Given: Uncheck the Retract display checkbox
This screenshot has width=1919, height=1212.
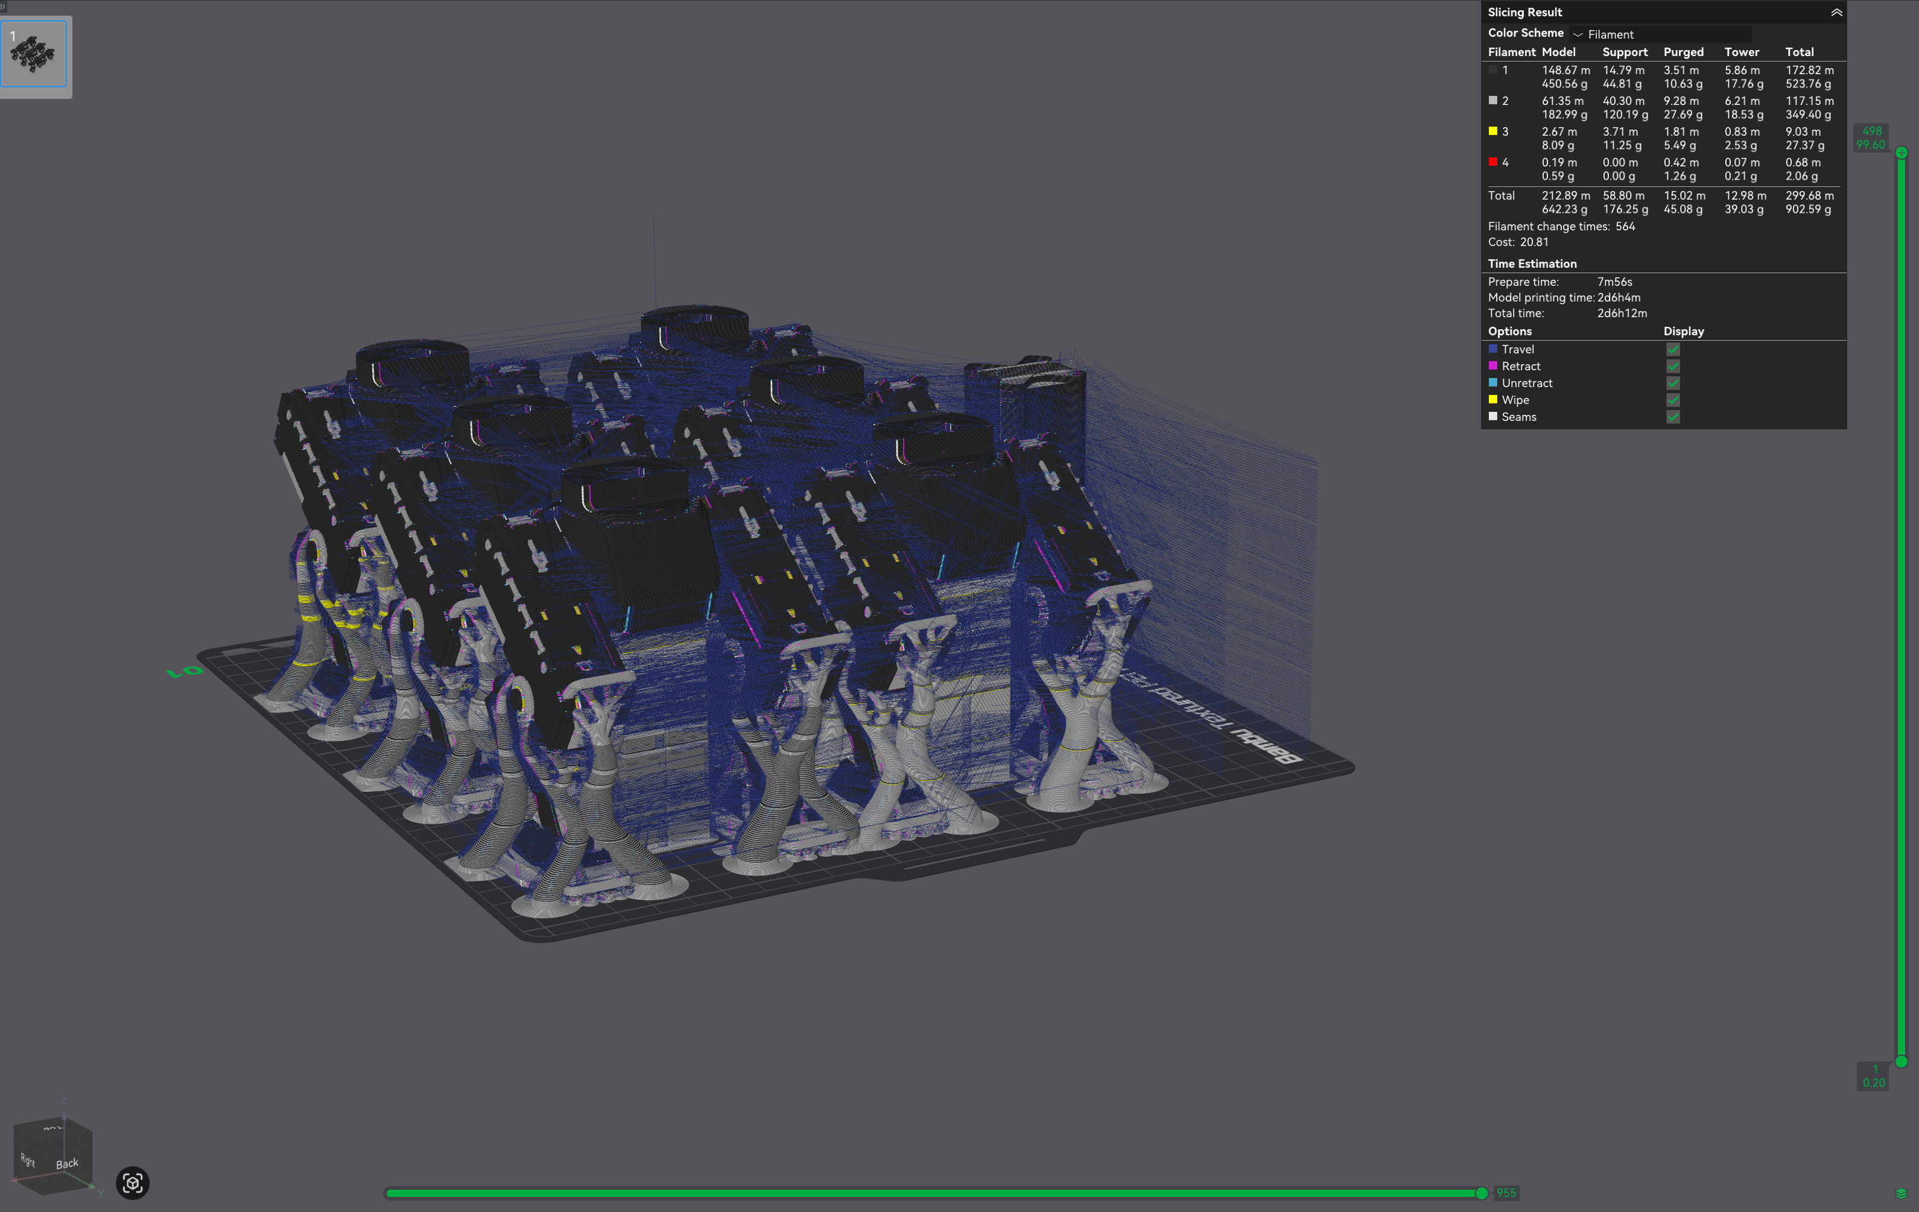Looking at the screenshot, I should click(x=1673, y=366).
